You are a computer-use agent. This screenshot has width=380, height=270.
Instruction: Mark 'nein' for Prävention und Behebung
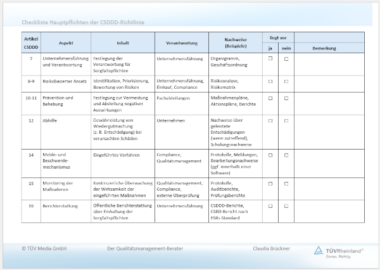click(x=286, y=98)
